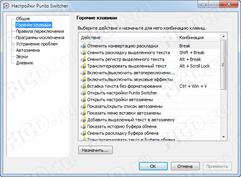The width and height of the screenshot is (241, 177).
Task: Select Горячие клавиши in the tree
Action: [x=34, y=25]
